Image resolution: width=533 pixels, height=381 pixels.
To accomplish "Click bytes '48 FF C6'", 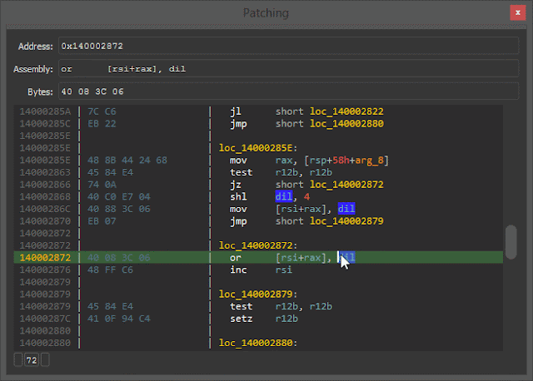I will pos(110,270).
